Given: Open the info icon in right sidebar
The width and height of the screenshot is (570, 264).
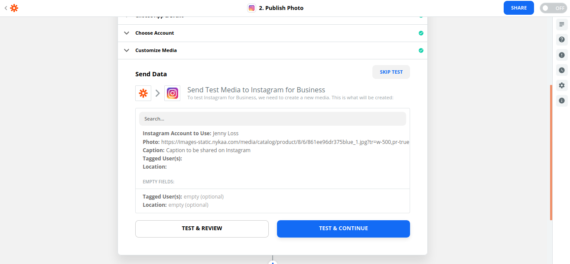Looking at the screenshot, I should click(562, 101).
